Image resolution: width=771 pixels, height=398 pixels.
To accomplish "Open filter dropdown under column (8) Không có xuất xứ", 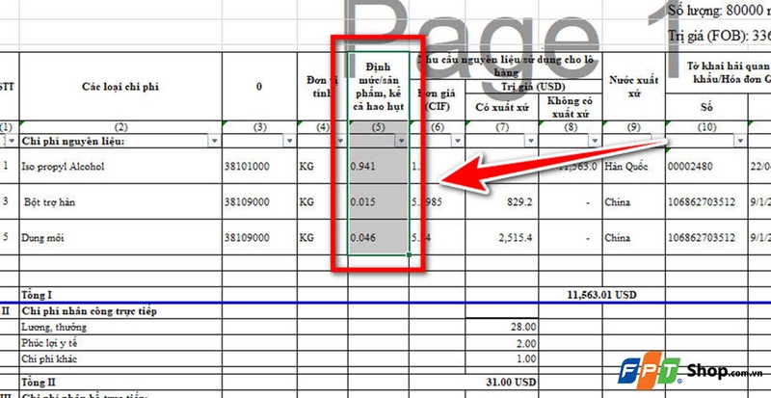I will 595,142.
